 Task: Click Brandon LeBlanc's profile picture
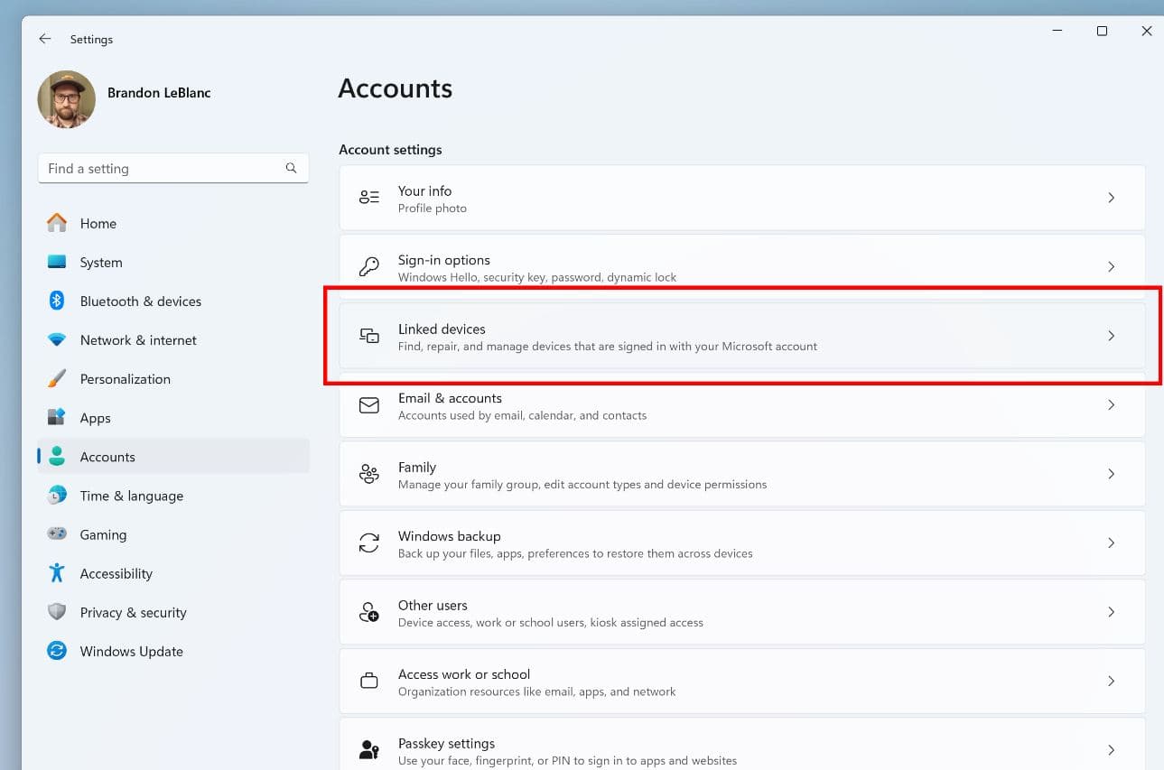67,99
